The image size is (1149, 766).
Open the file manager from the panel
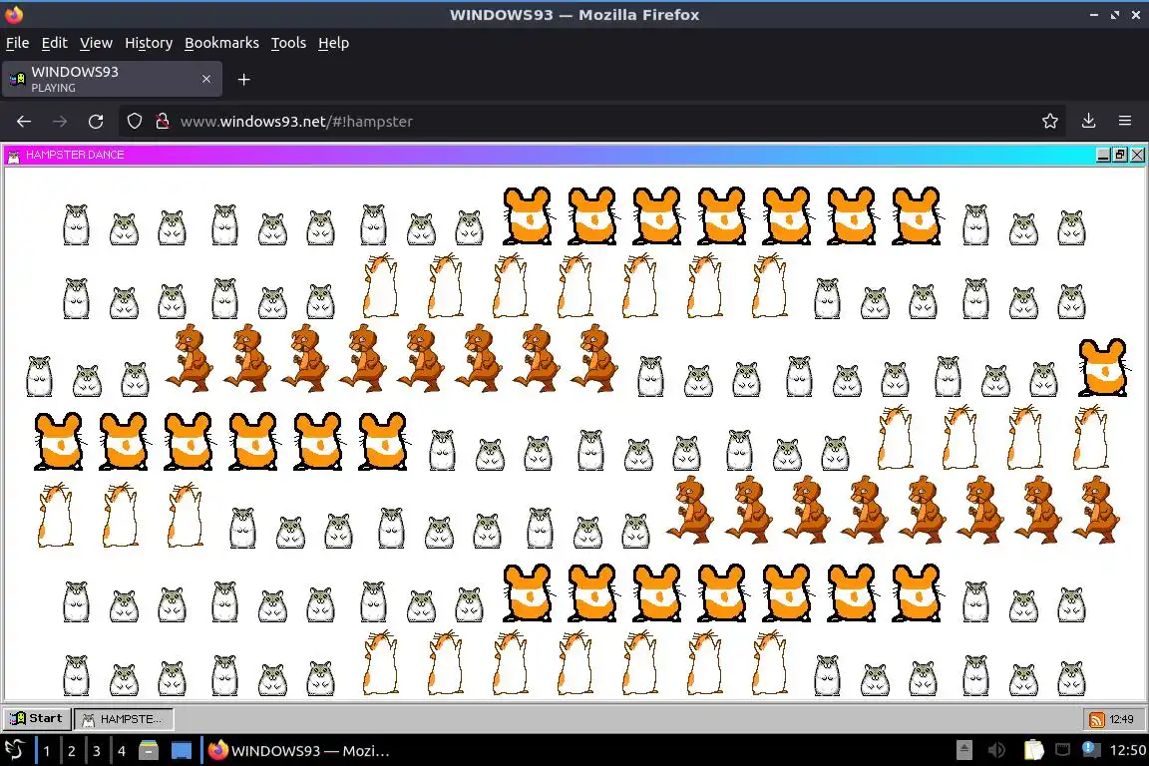pos(149,751)
